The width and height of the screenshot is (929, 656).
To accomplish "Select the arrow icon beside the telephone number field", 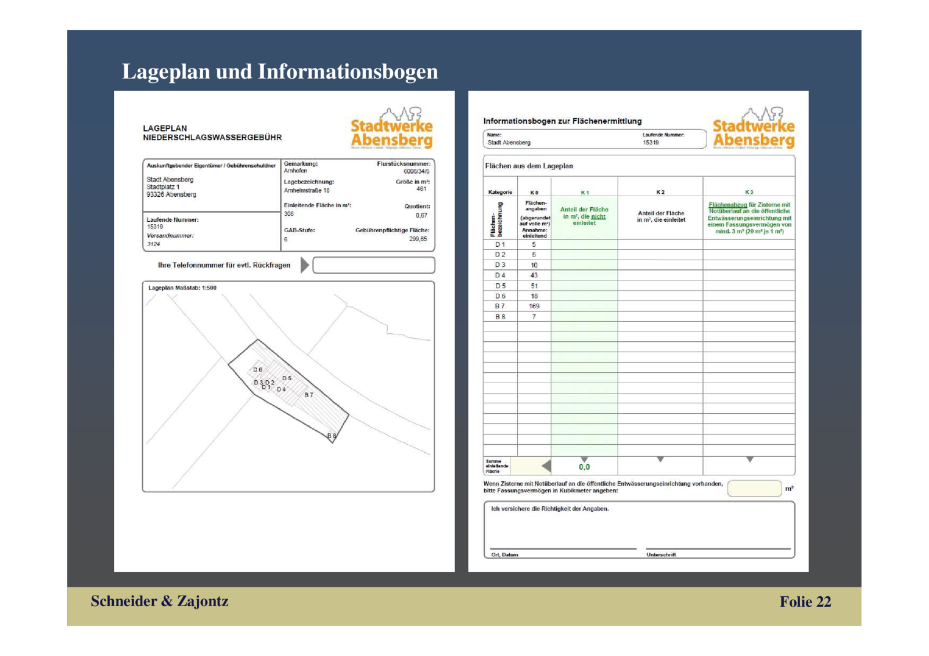I will click(304, 265).
